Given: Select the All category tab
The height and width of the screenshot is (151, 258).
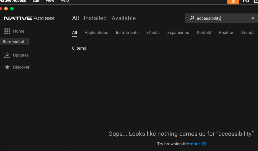Looking at the screenshot, I should point(75,32).
